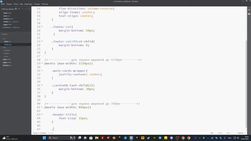Image resolution: width=251 pixels, height=141 pixels.
Task: Click the comment at line 40
Action: click(x=92, y=103)
